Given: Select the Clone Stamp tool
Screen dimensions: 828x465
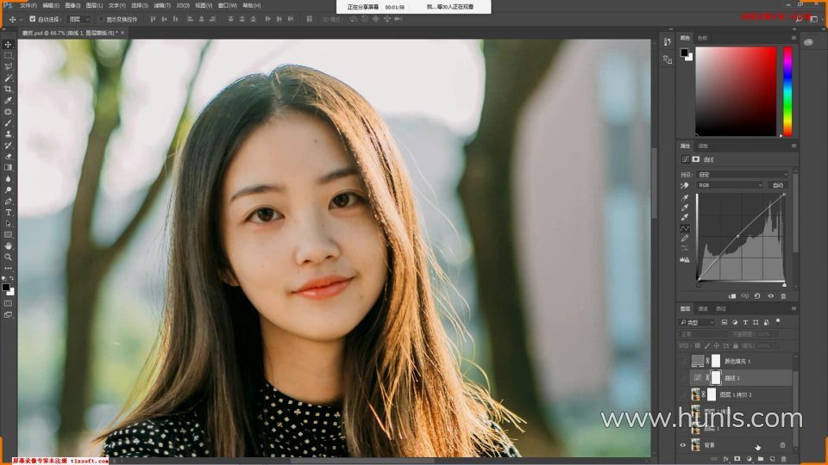Looking at the screenshot, I should (x=8, y=134).
